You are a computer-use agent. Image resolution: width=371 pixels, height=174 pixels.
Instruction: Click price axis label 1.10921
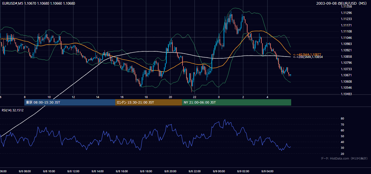(x=347, y=50)
